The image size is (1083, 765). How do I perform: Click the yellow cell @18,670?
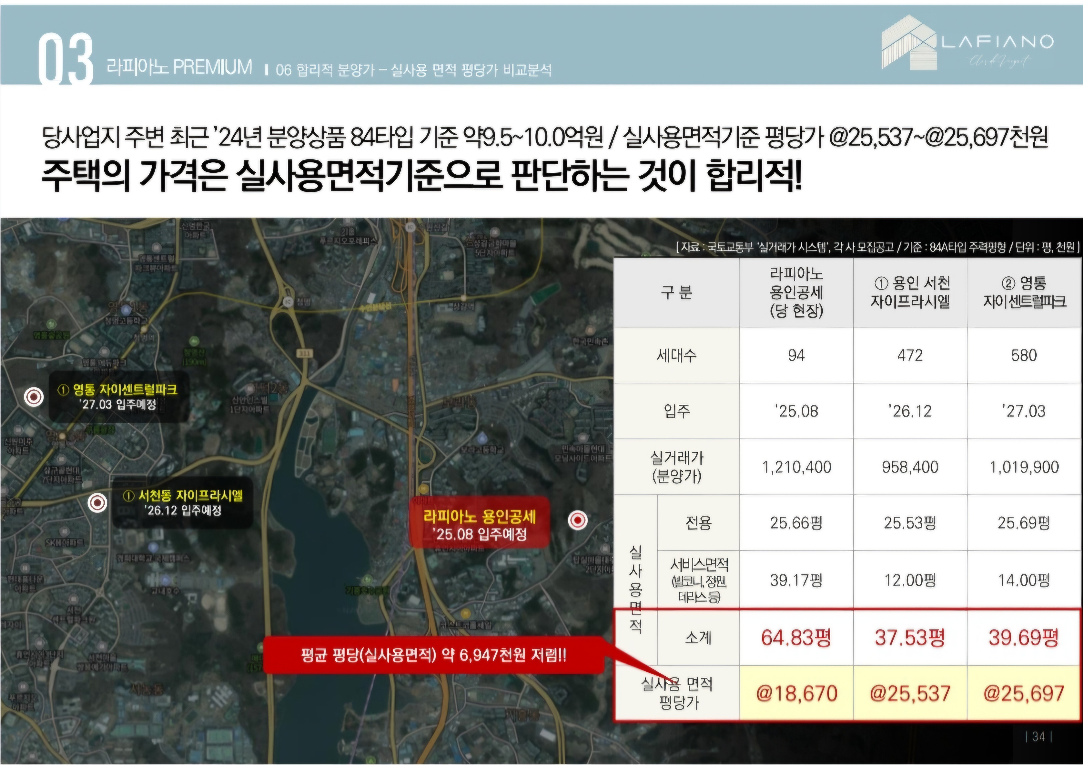point(796,693)
